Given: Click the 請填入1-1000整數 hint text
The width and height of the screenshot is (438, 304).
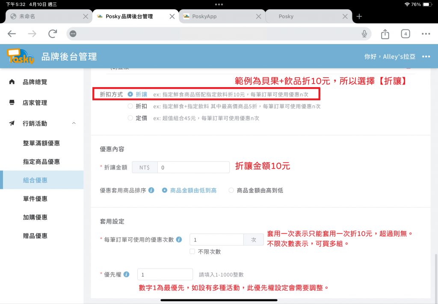Looking at the screenshot, I should coord(221,275).
